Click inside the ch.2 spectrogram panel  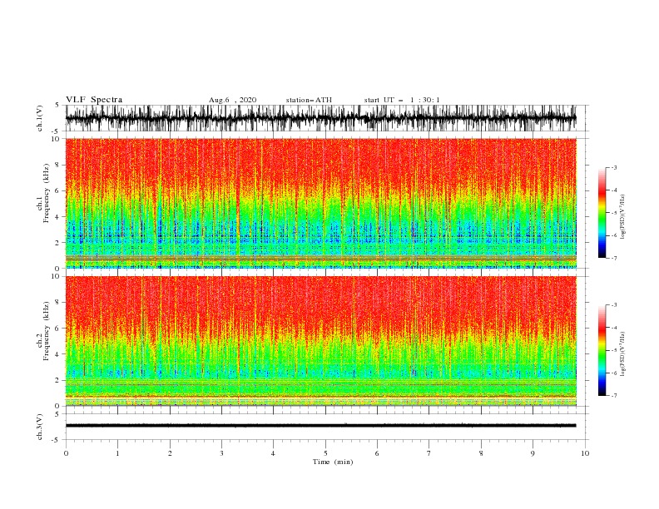pyautogui.click(x=320, y=341)
